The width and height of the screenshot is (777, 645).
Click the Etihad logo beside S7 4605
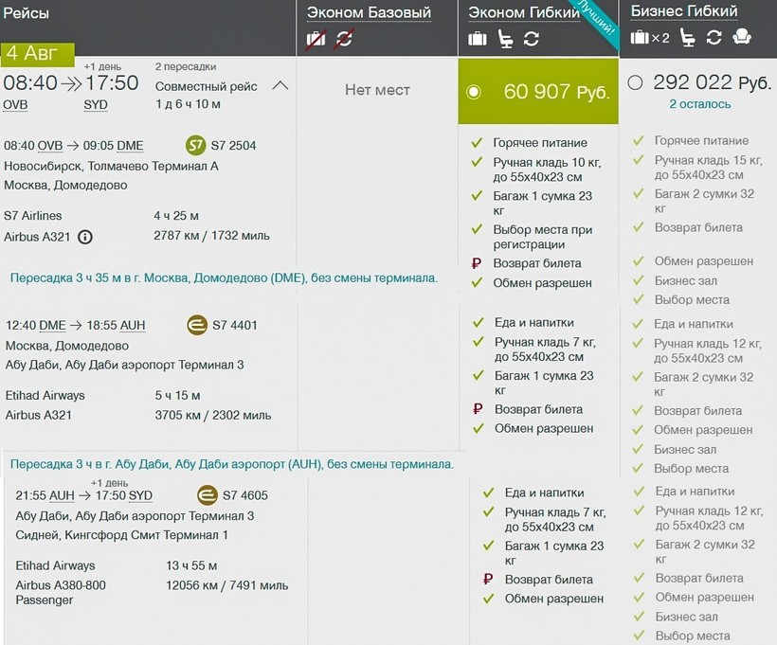click(x=207, y=495)
